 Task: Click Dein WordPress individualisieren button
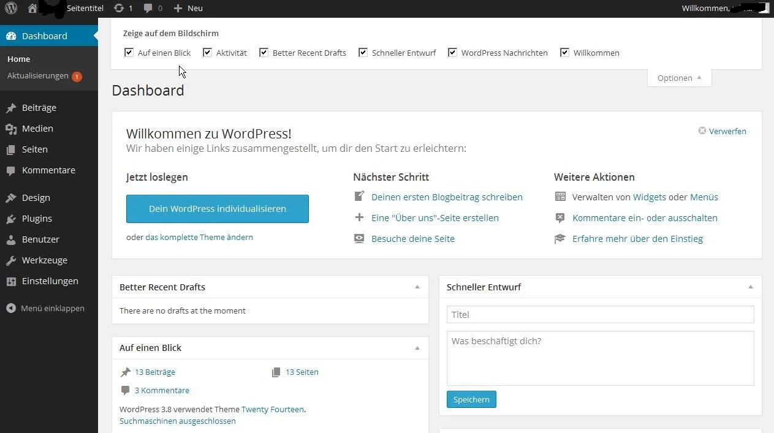(x=218, y=209)
